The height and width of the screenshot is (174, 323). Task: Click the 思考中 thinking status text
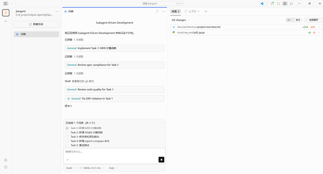tap(69, 106)
